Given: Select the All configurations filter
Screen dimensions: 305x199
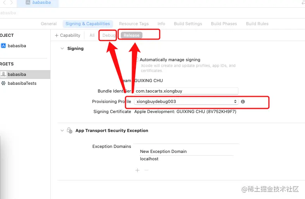Looking at the screenshot, I should [x=92, y=35].
